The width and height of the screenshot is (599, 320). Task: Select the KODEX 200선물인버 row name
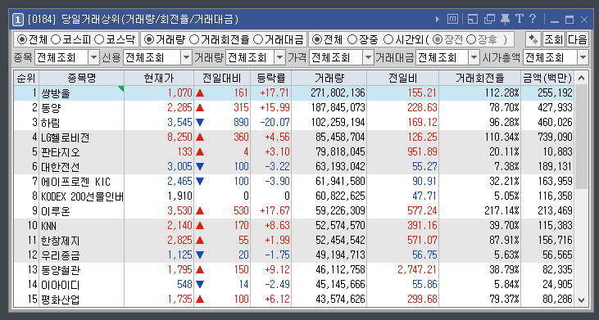pos(82,196)
